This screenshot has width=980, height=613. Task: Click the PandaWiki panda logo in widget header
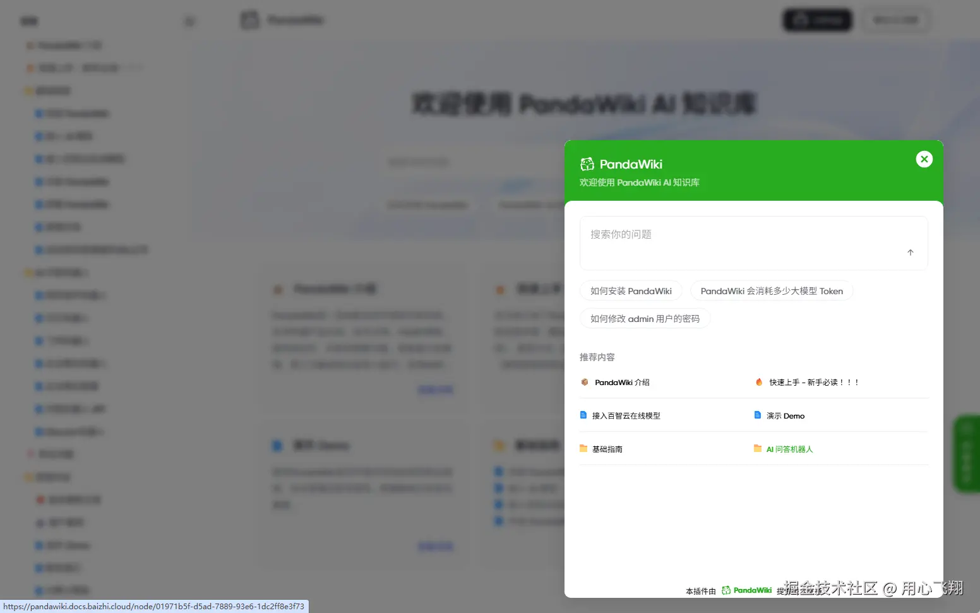coord(587,164)
